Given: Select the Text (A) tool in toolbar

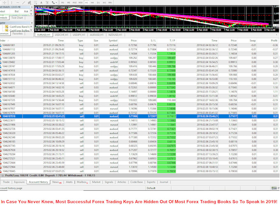Looking at the screenshot, I should (x=41, y=2).
